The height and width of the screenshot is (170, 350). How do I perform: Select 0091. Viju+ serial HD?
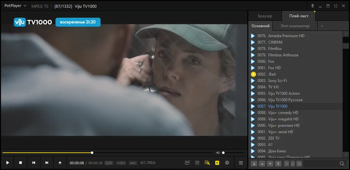point(295,132)
